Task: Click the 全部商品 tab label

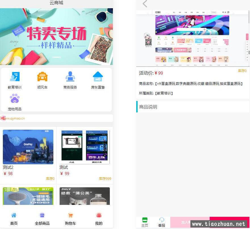Action: tap(42, 223)
